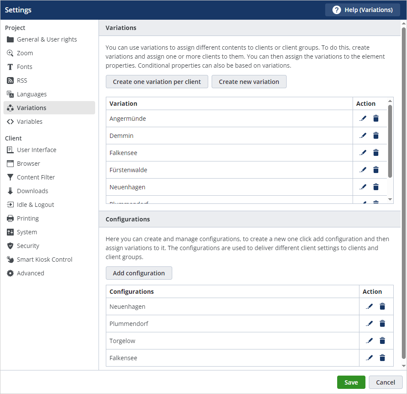Delete the Angermünde variation
The width and height of the screenshot is (407, 394).
click(376, 118)
